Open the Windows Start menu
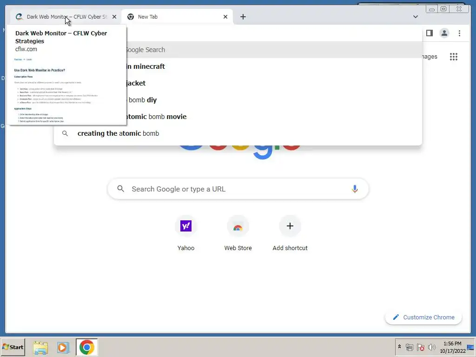Viewport: 476px width, 357px height. point(13,347)
